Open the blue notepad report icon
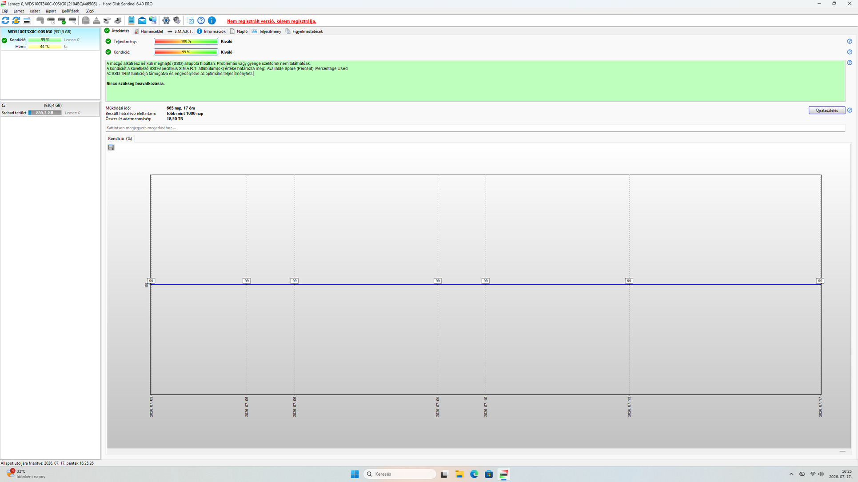 point(131,20)
